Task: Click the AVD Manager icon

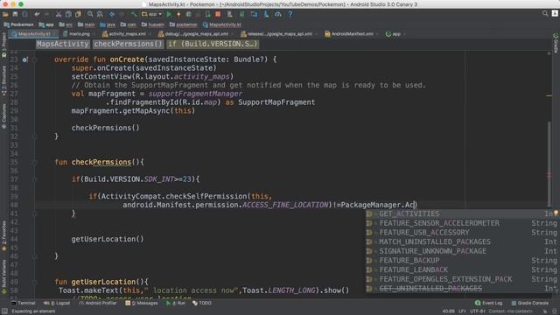Action: (x=229, y=14)
